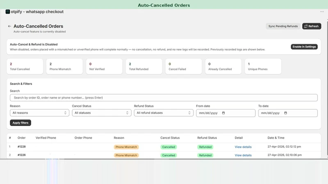This screenshot has width=328, height=184.
Task: Click Cancelled badge in order #1228 row
Action: pos(169,147)
